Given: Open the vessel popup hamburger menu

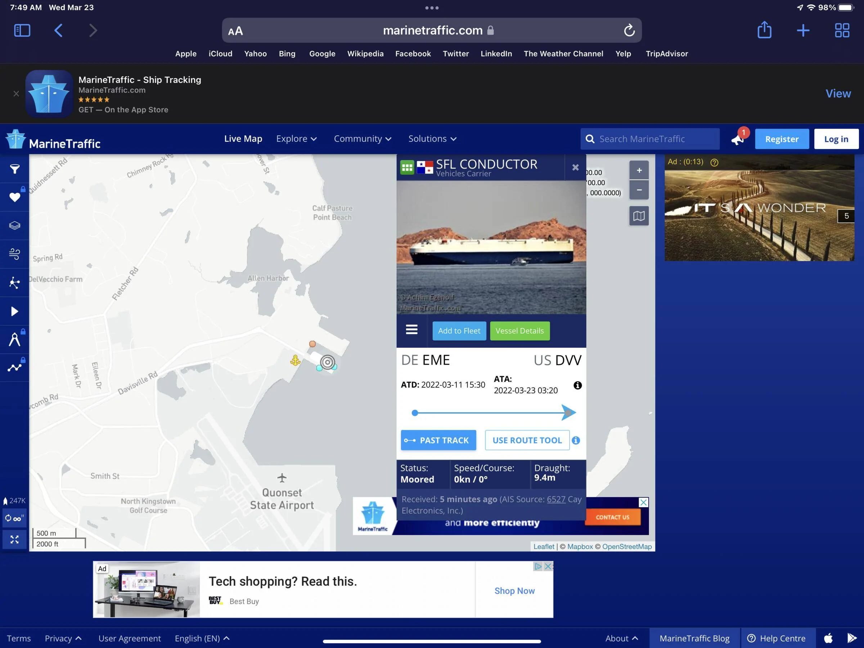Looking at the screenshot, I should pos(412,330).
